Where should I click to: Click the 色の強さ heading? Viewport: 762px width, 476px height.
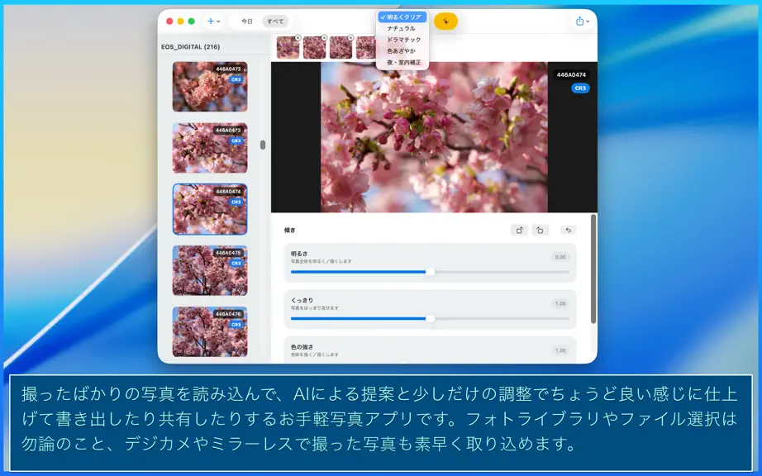click(x=302, y=347)
